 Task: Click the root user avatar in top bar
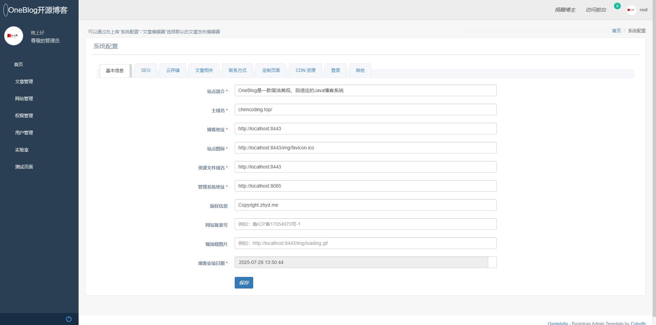click(x=631, y=10)
